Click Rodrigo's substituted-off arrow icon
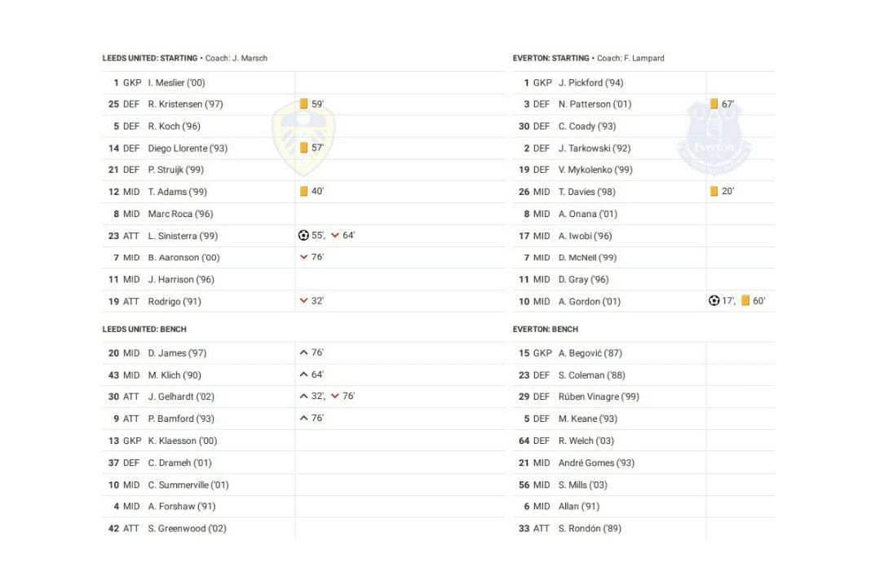The width and height of the screenshot is (871, 581). (303, 301)
